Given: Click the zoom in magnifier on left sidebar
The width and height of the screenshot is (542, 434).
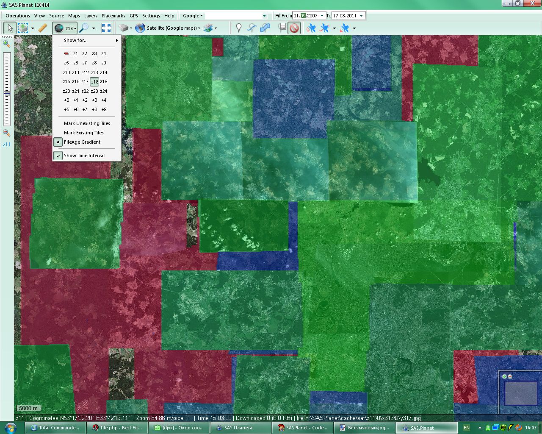Looking at the screenshot, I should [x=6, y=43].
